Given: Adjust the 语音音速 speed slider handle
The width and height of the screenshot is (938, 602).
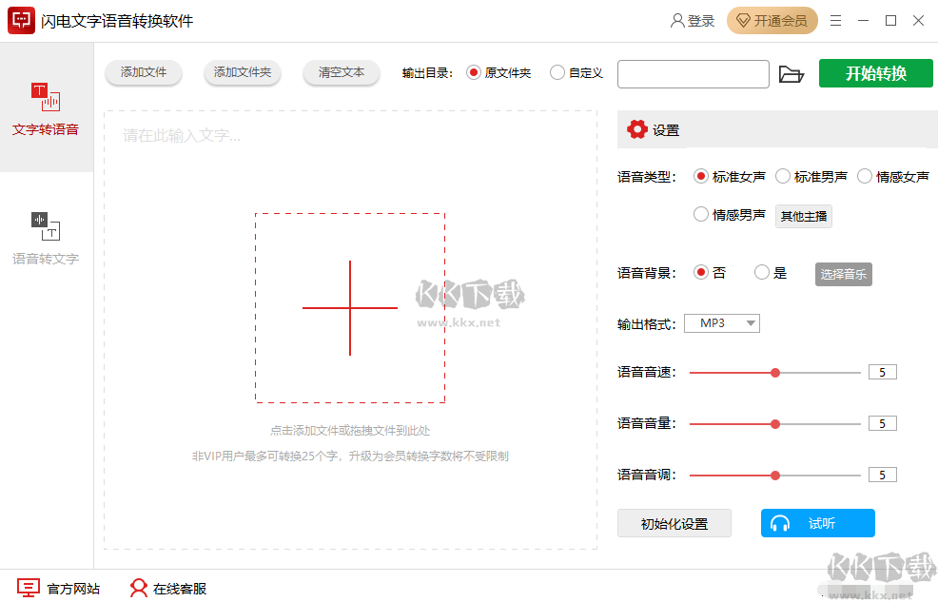Looking at the screenshot, I should (775, 373).
